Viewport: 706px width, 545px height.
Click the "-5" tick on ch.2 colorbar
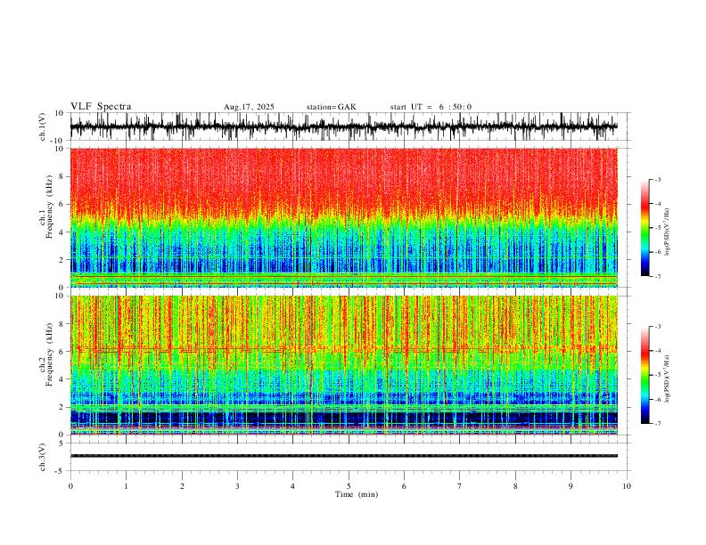657,375
